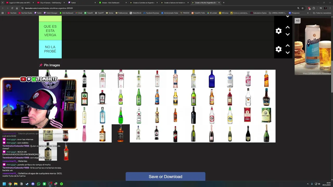Image resolution: width=333 pixels, height=187 pixels.
Task: Click the AD badge on Quilmes advert
Action: [x=298, y=21]
